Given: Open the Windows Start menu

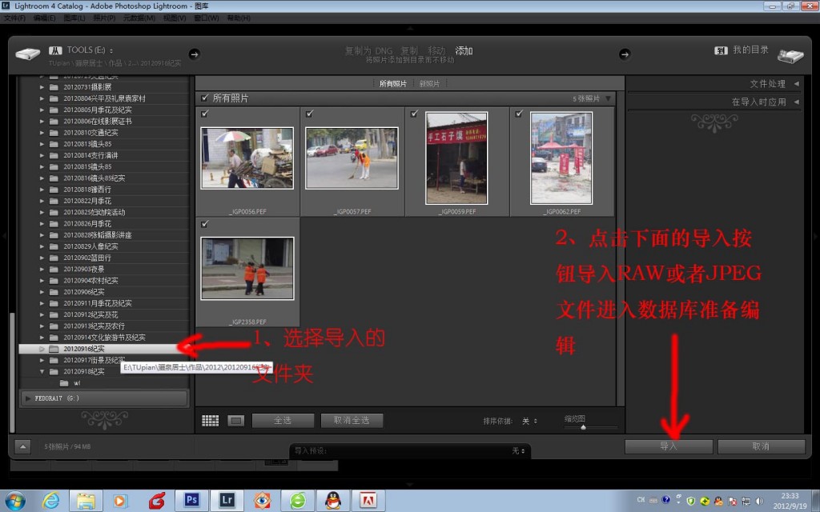Looking at the screenshot, I should (x=15, y=501).
